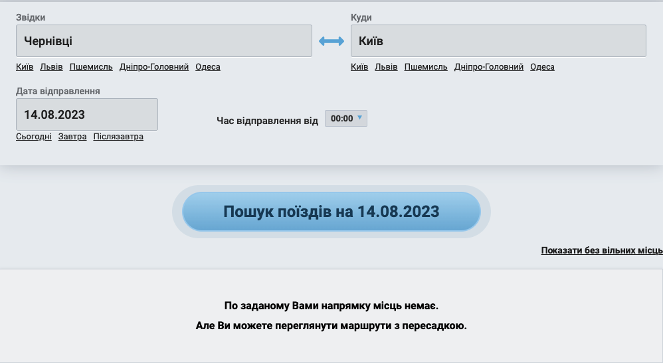Click the Звідки field with Чернівці
Screen dimensions: 663x363
pyautogui.click(x=163, y=41)
